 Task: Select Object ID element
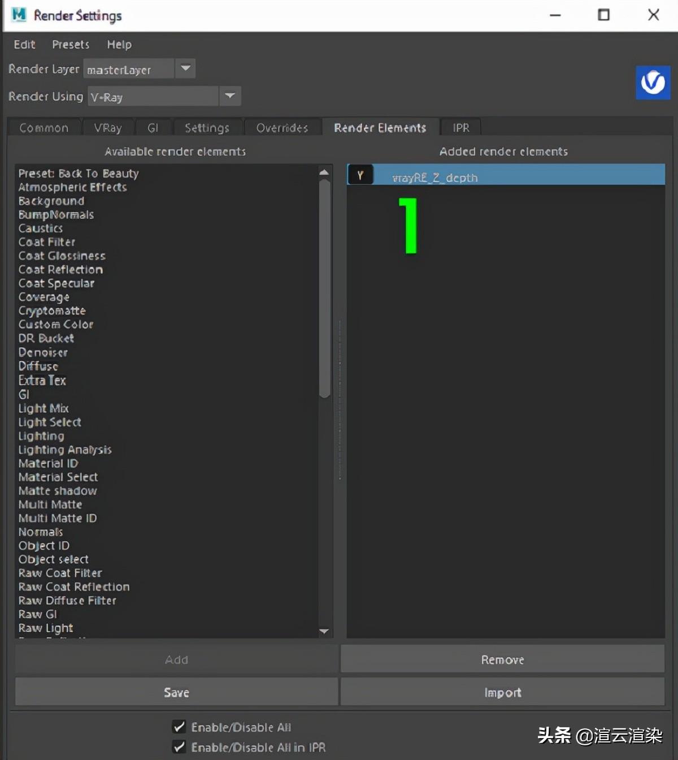point(44,546)
